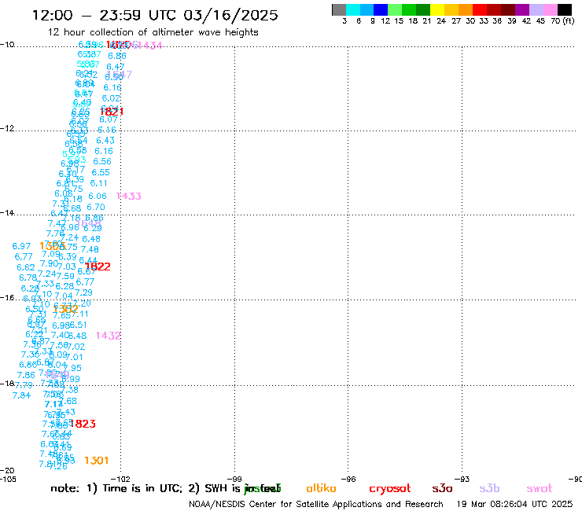
Task: Click the gray swatch in the color scale
Action: click(339, 9)
